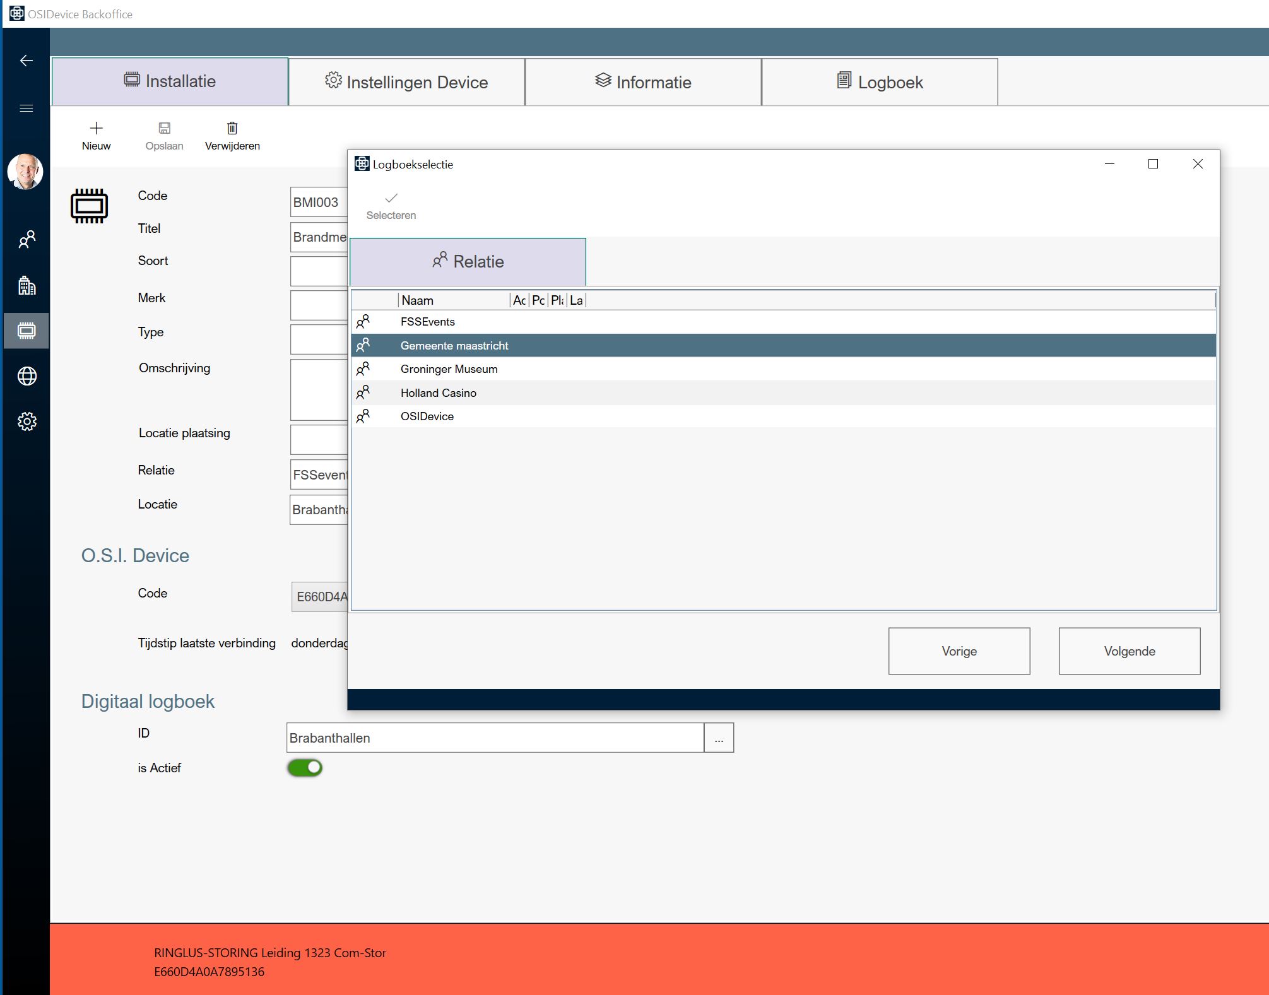The height and width of the screenshot is (995, 1269).
Task: Click the user profile avatar
Action: 25,171
